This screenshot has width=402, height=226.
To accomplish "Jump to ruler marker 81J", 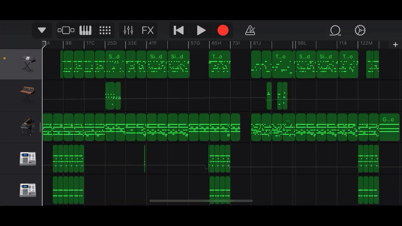I will point(257,43).
